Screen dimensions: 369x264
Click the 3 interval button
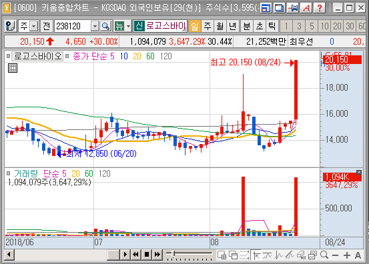(x=299, y=26)
